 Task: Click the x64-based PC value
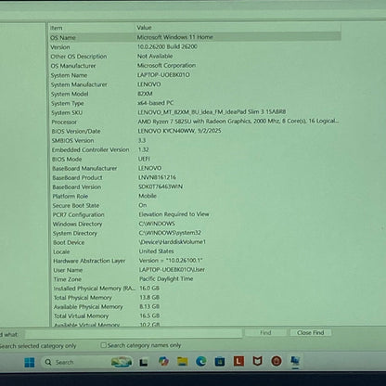pyautogui.click(x=156, y=103)
